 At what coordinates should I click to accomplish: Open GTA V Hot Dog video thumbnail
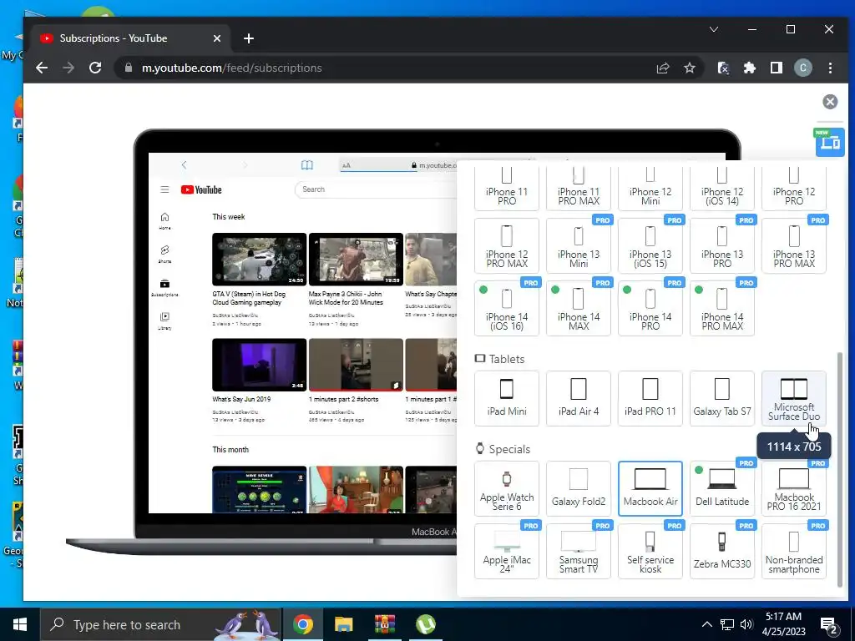[260, 259]
